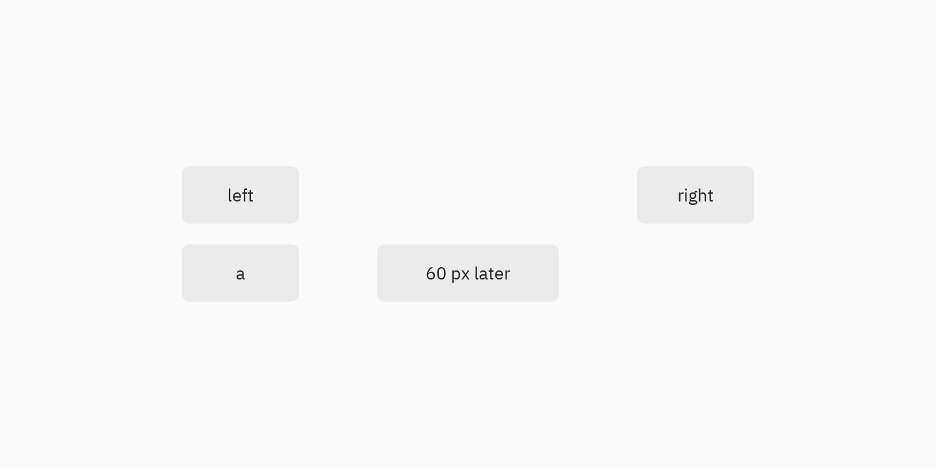Activate the right button in top row
The width and height of the screenshot is (936, 468).
[695, 195]
